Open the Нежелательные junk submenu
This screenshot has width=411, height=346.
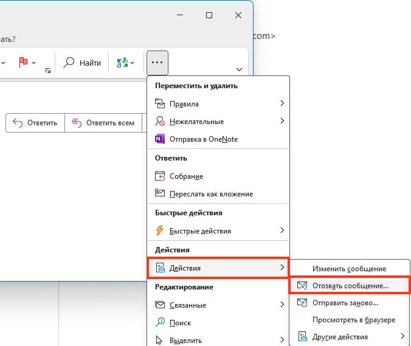pos(218,122)
